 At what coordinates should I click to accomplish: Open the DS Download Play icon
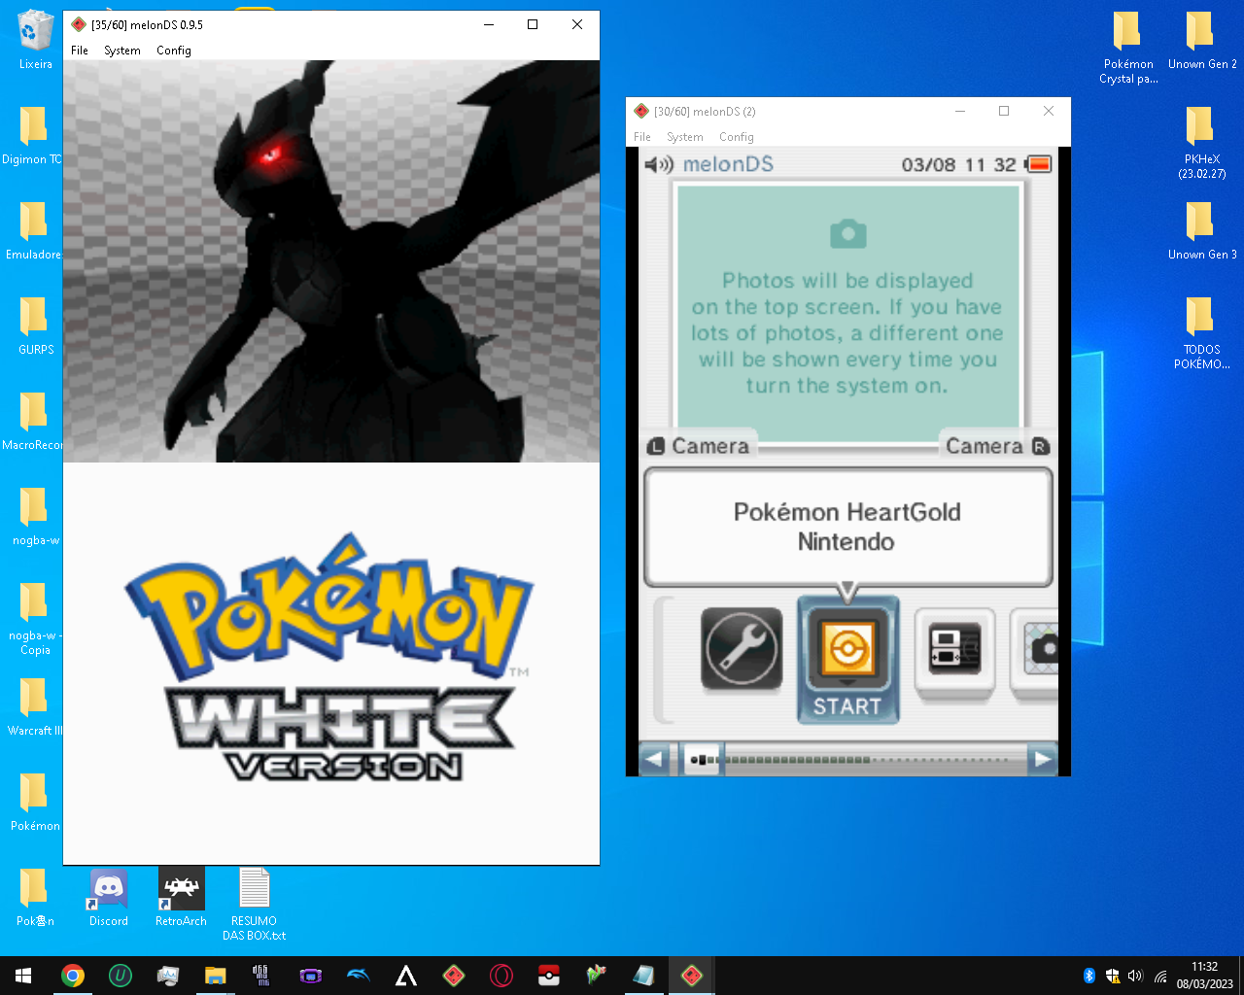coord(953,649)
